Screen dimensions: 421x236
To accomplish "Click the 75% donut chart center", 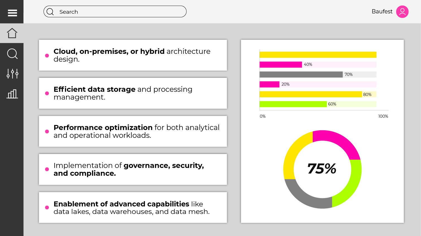I will [x=322, y=169].
